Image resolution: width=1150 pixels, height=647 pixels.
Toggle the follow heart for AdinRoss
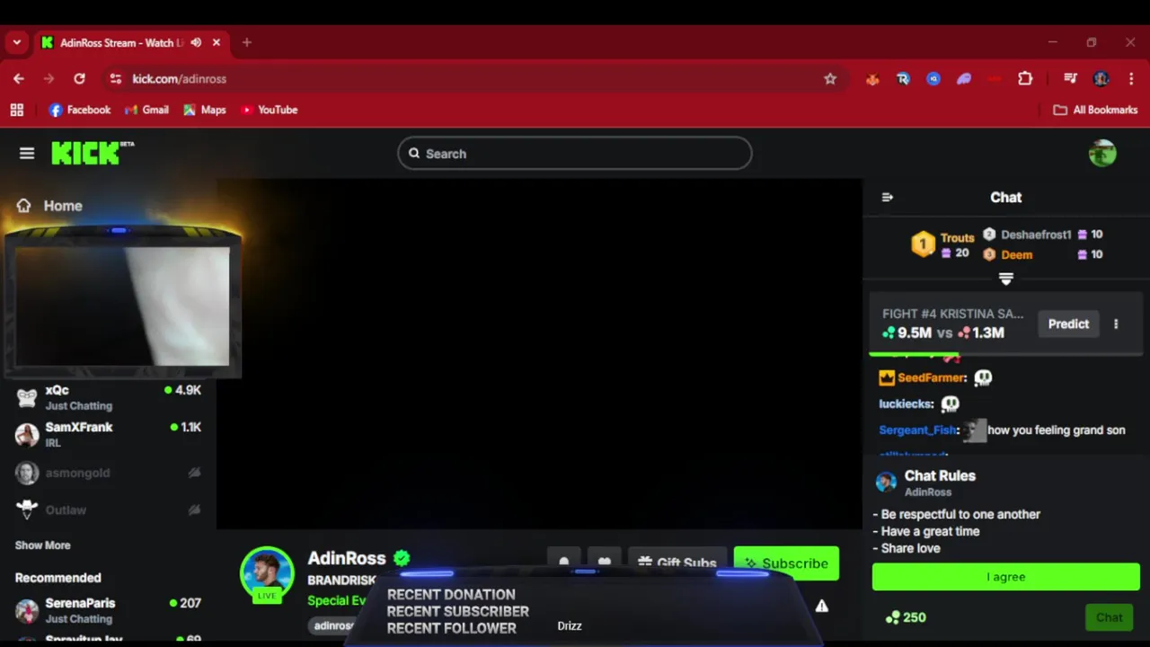click(605, 563)
